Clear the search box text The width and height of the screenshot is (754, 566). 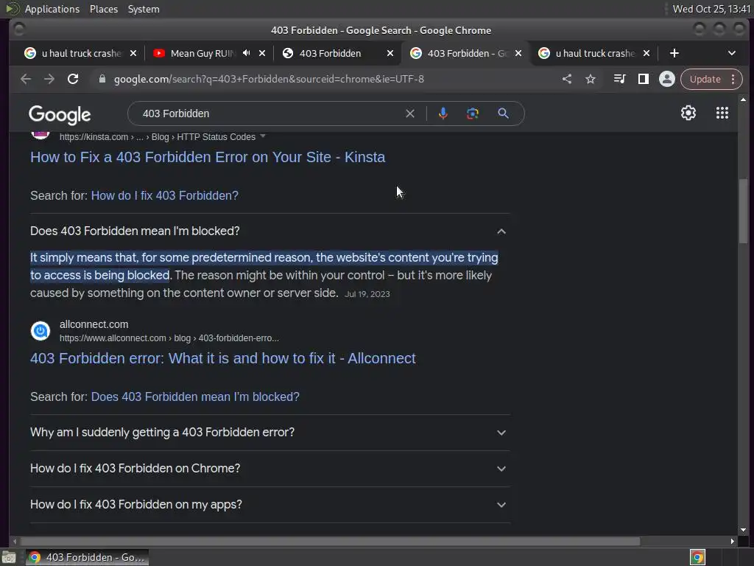coord(410,113)
